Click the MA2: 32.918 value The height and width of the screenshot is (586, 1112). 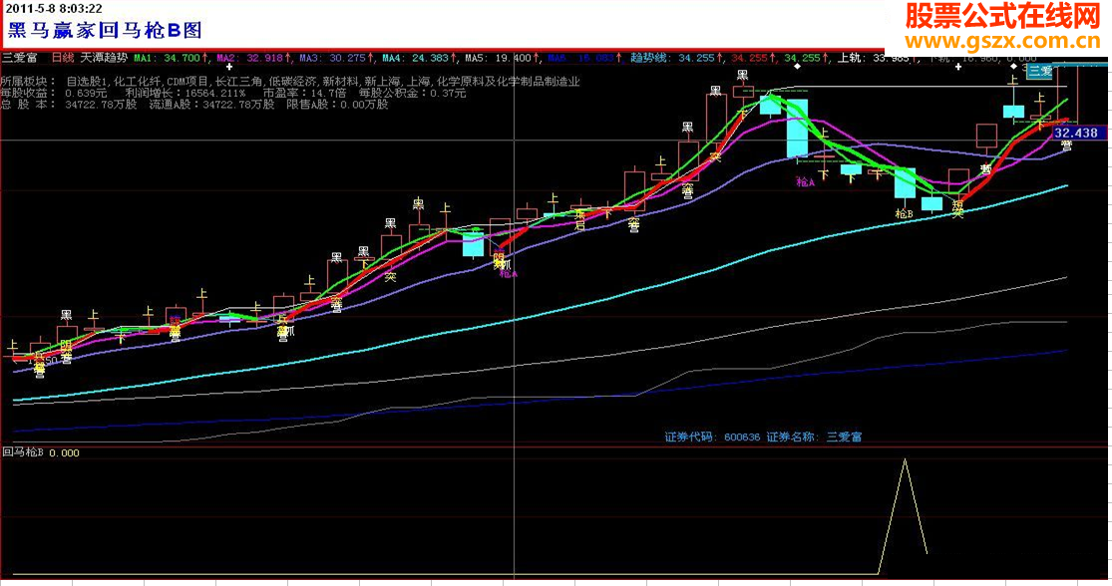(249, 58)
